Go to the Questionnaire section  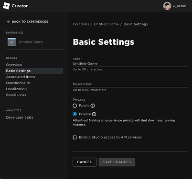click(18, 83)
